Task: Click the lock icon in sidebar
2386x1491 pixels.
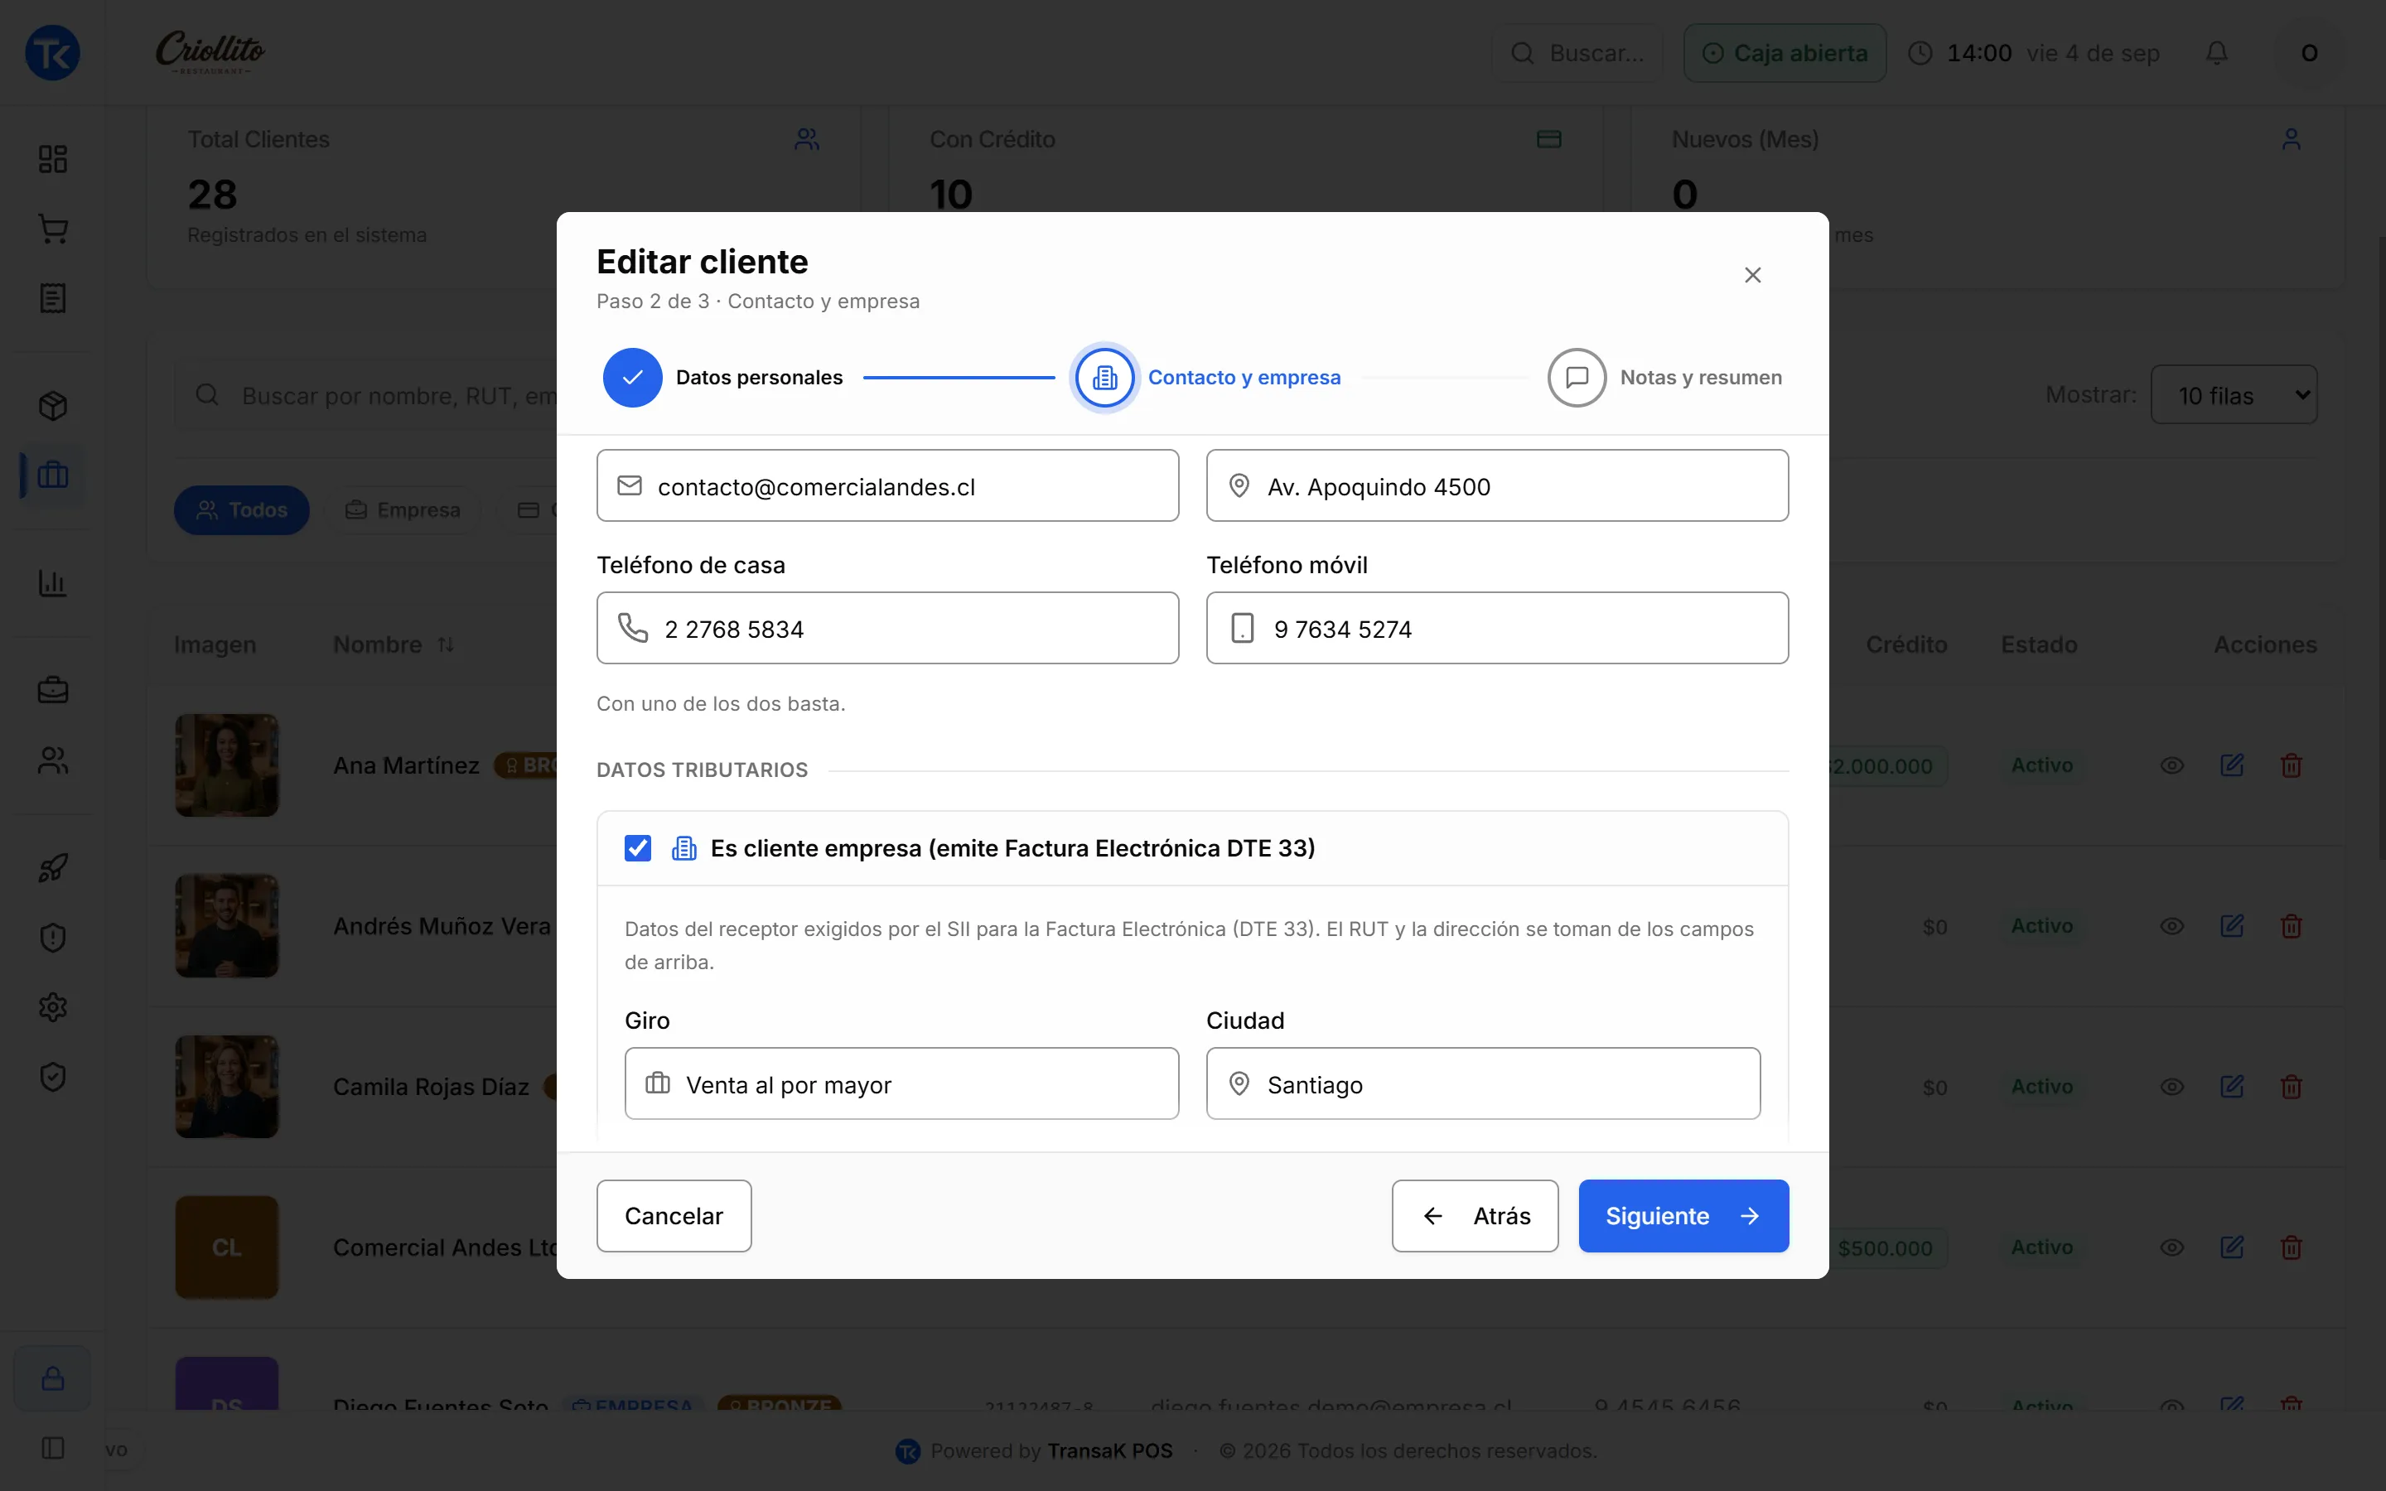Action: click(52, 1378)
